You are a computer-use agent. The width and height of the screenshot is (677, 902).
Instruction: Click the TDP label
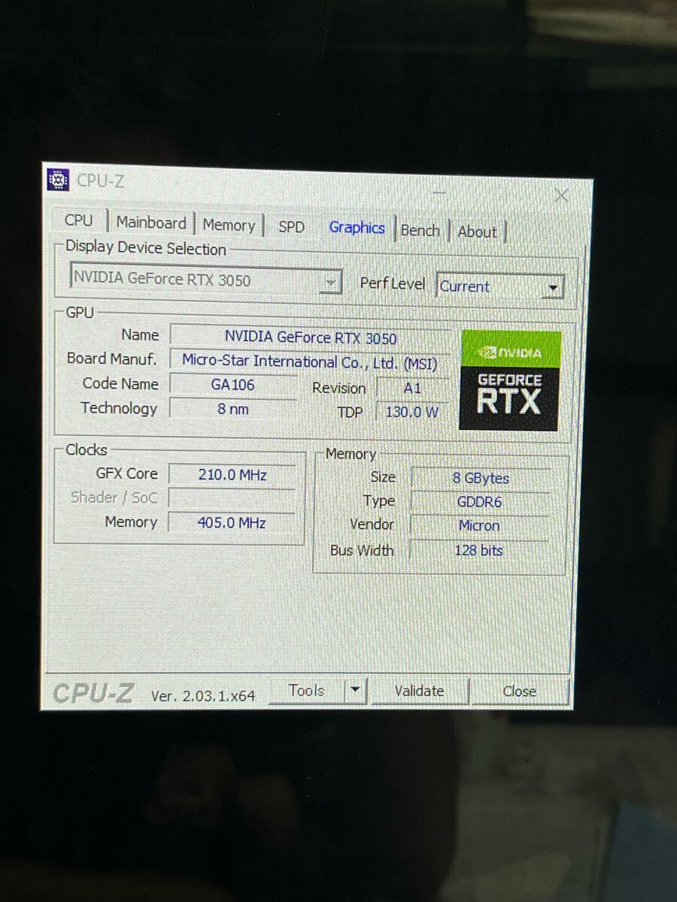tap(350, 412)
